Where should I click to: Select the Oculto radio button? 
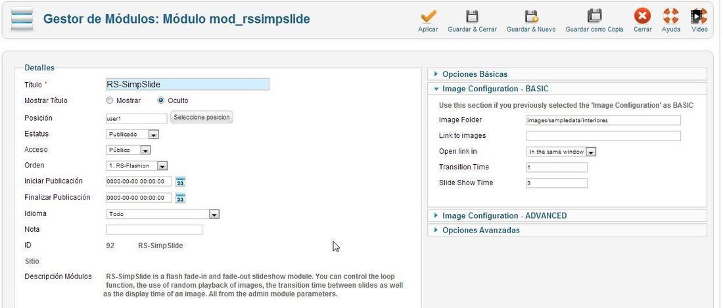click(x=161, y=100)
